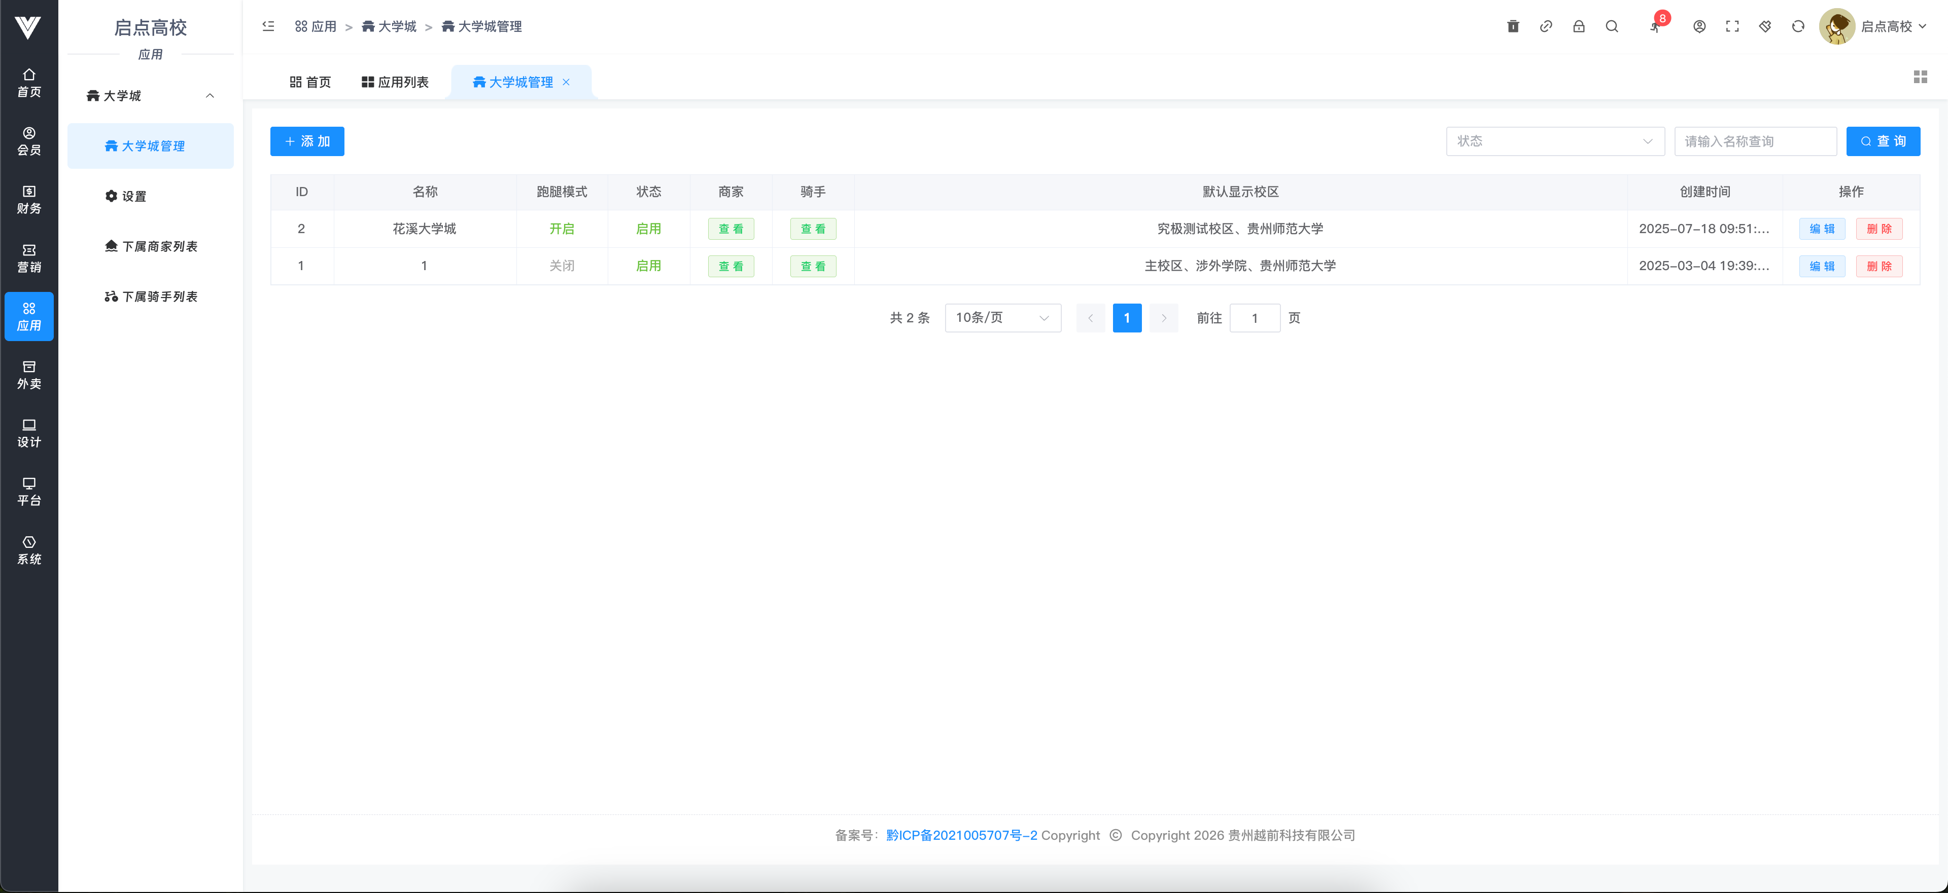Screen dimensions: 1948x893
Task: Click the 关闭 errand mode cell
Action: [x=562, y=266]
